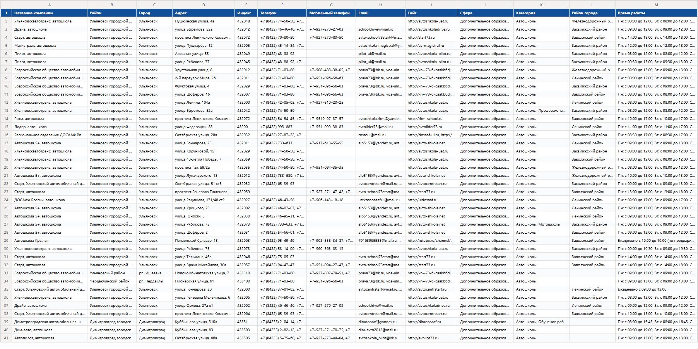The width and height of the screenshot is (698, 349).
Task: Select cell 'Дим-авто, автошкола'
Action: [50, 330]
